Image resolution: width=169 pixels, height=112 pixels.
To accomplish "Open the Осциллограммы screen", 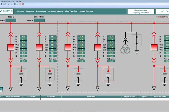I will point(56,11).
